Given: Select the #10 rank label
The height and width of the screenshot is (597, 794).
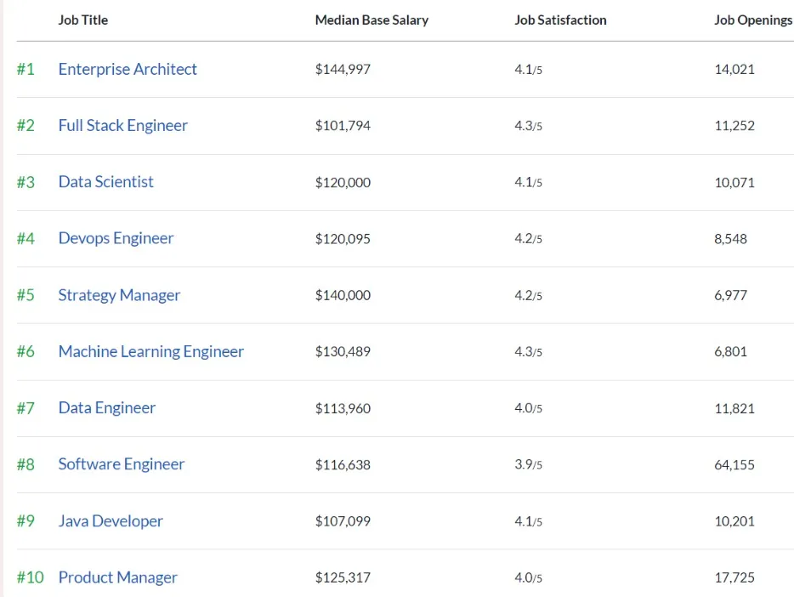Looking at the screenshot, I should [x=28, y=577].
